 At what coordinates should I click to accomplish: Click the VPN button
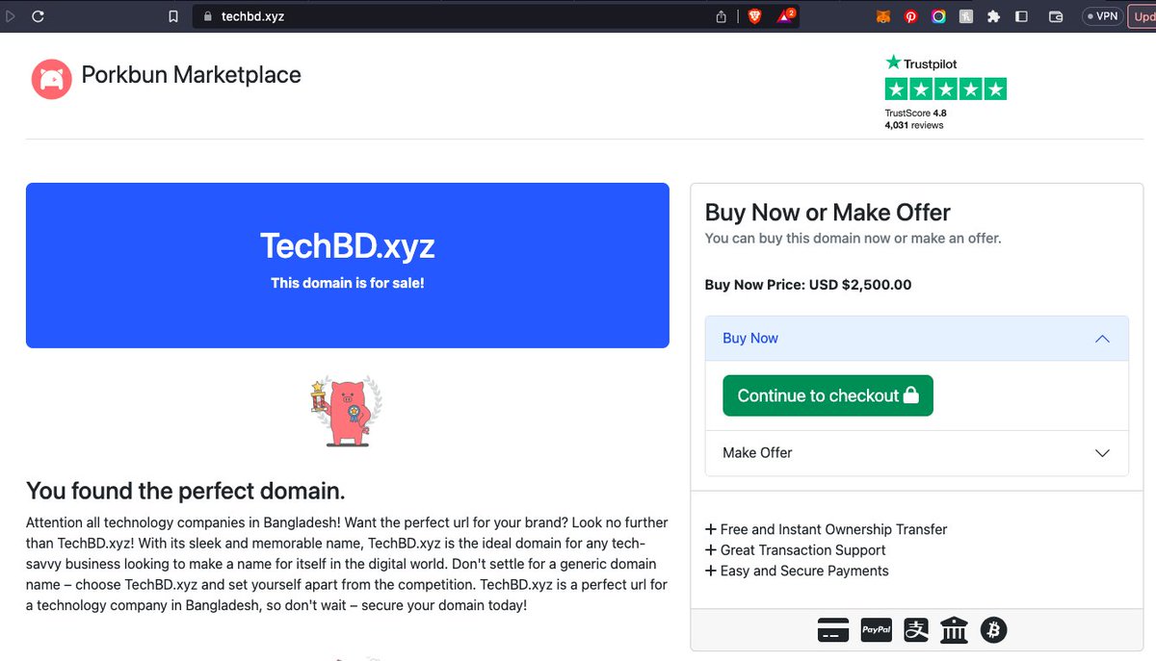tap(1102, 16)
